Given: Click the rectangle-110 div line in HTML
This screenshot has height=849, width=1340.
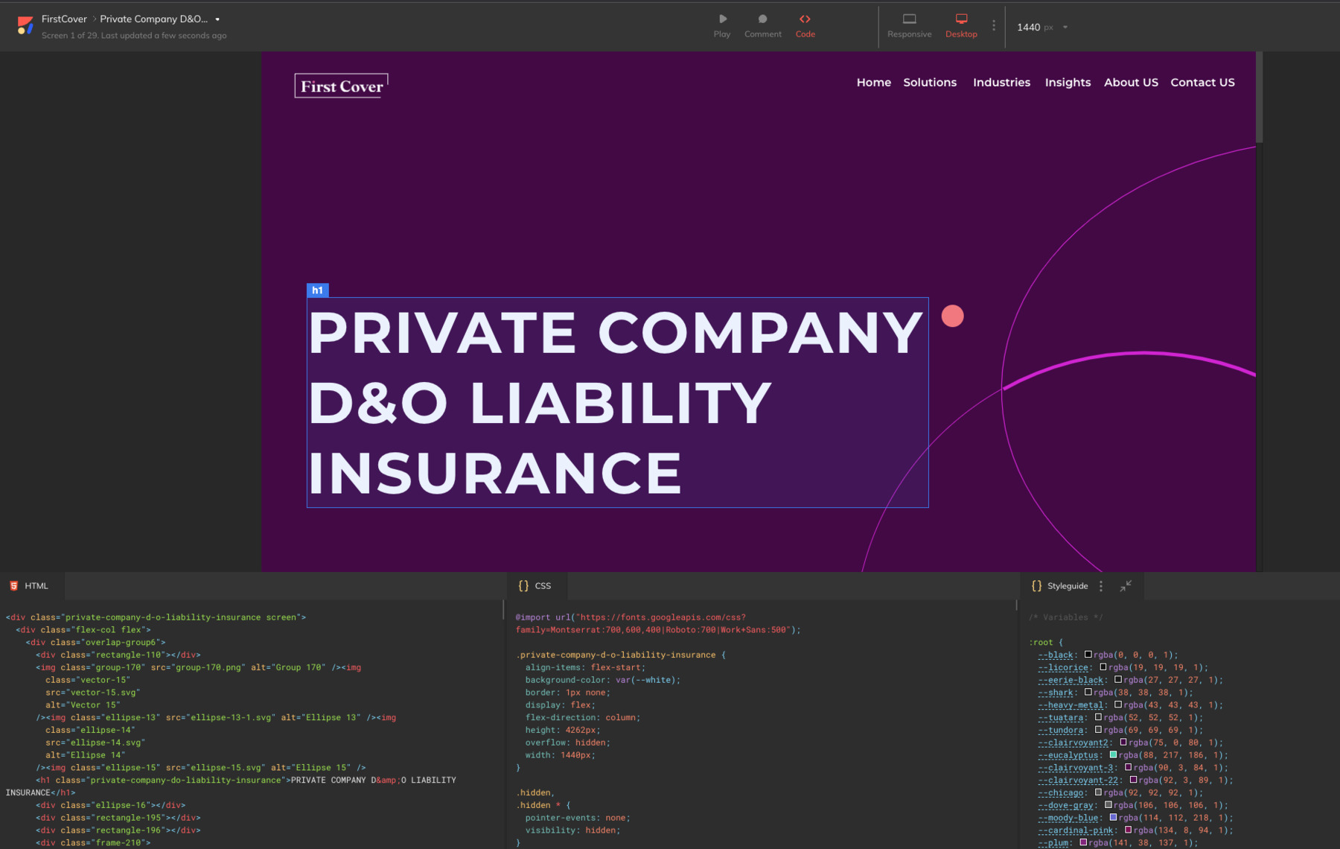Looking at the screenshot, I should click(118, 655).
